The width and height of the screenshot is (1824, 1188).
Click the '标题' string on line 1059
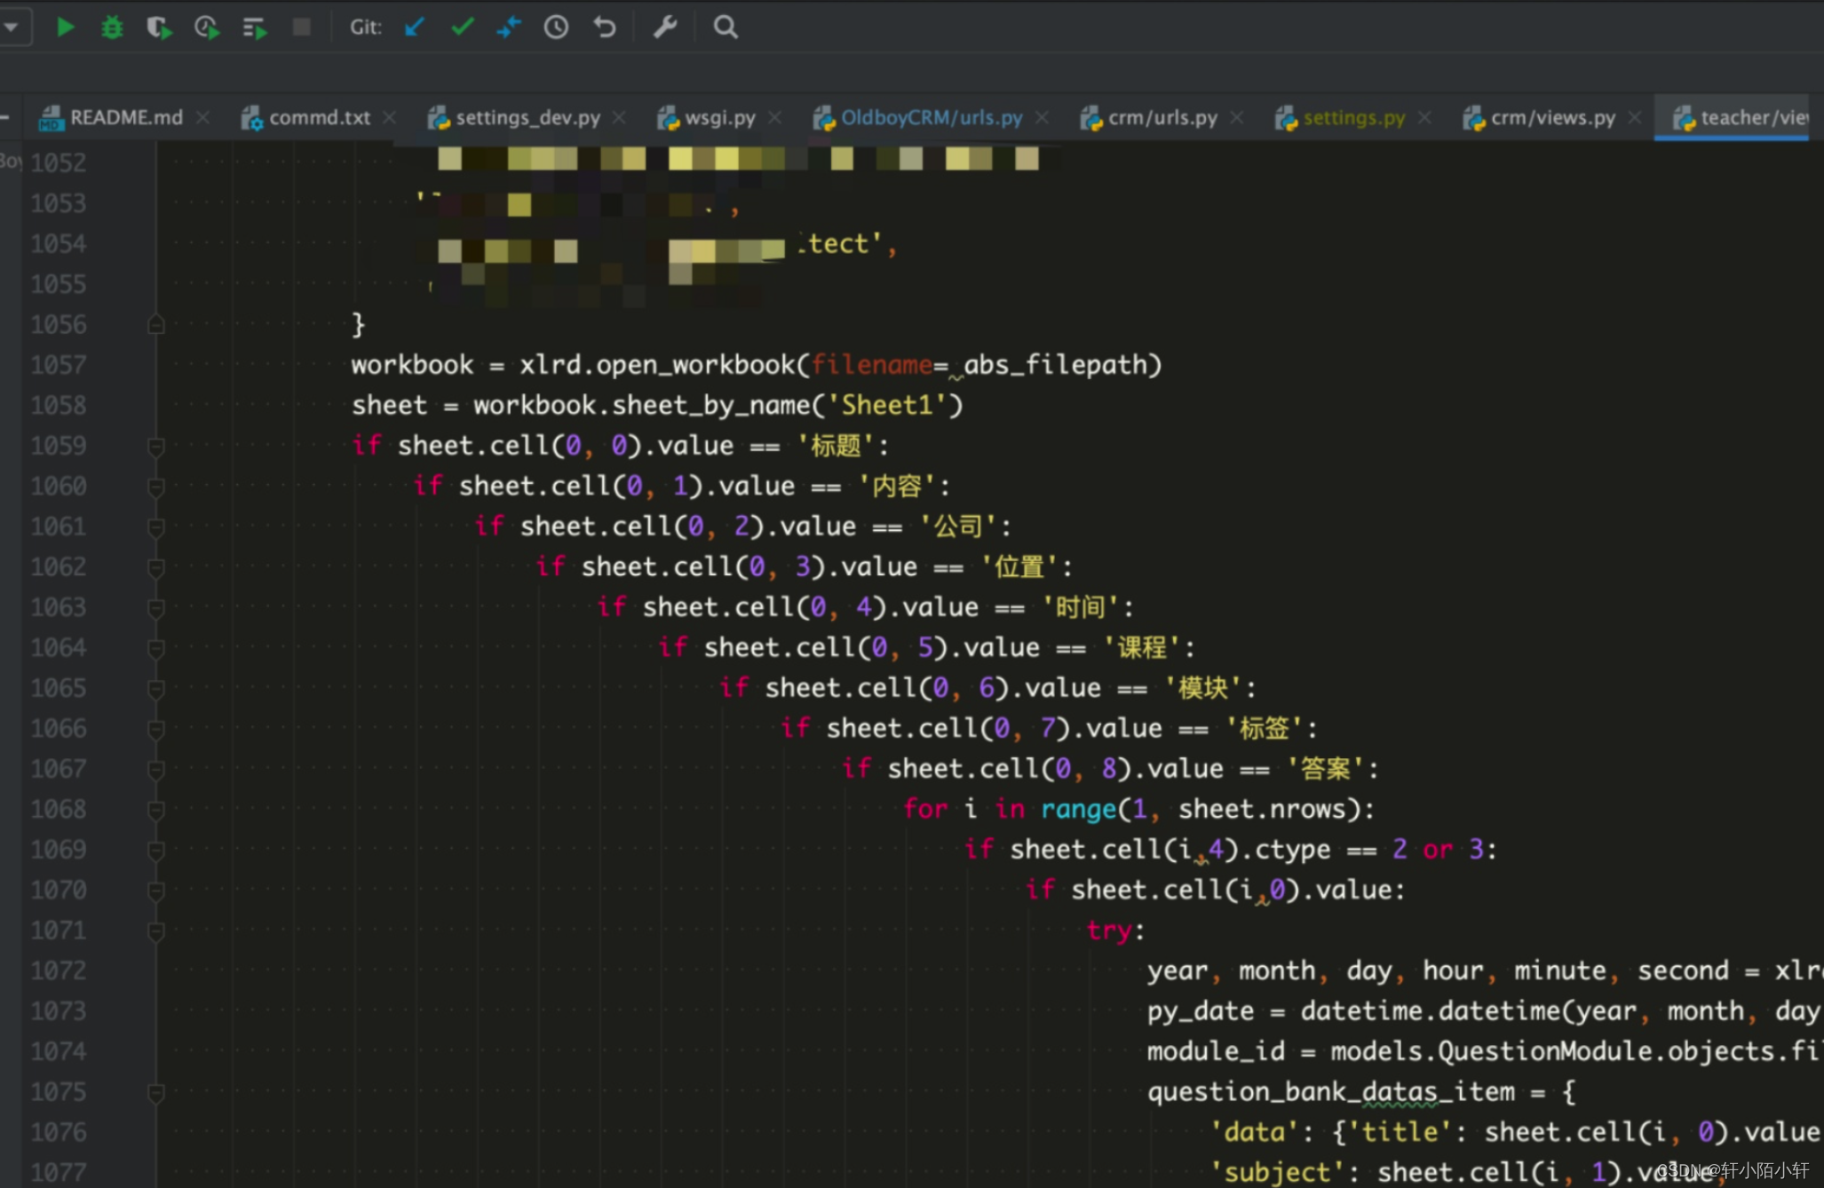tap(836, 446)
